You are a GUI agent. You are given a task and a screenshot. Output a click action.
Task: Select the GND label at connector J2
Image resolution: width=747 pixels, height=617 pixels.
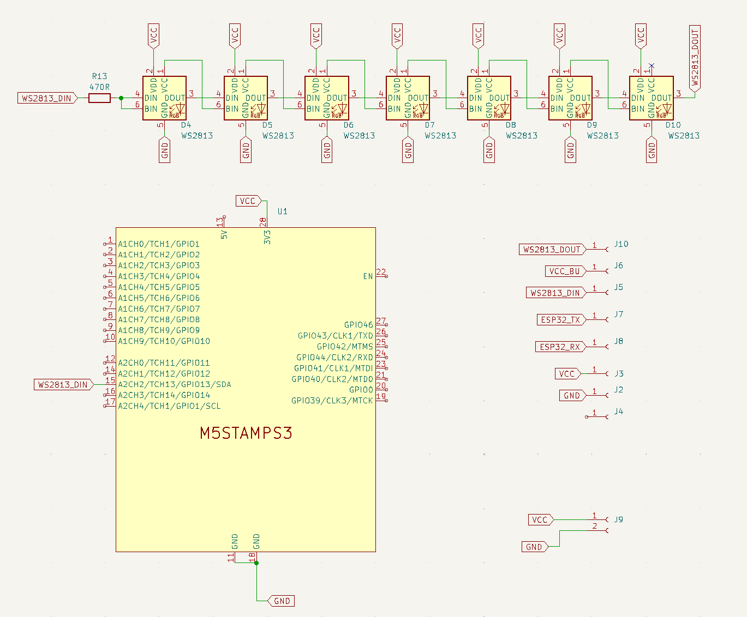pos(573,395)
